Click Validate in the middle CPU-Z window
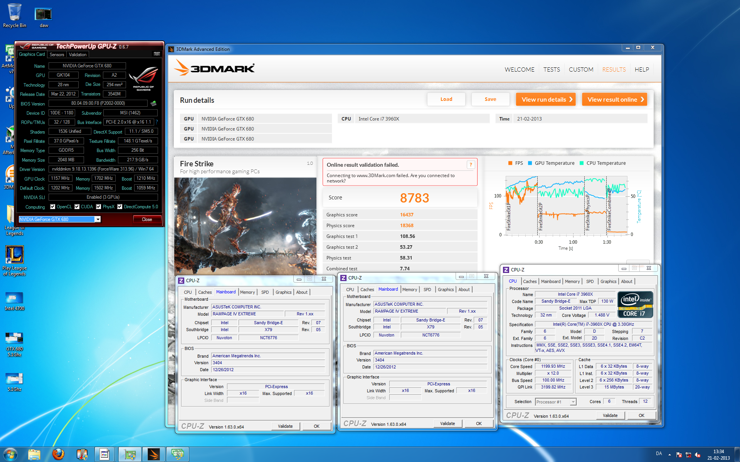The image size is (740, 462). 447,423
